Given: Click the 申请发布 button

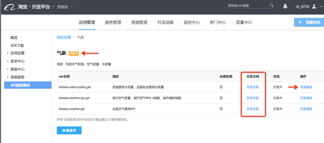Looking at the screenshot, I should [x=69, y=130].
